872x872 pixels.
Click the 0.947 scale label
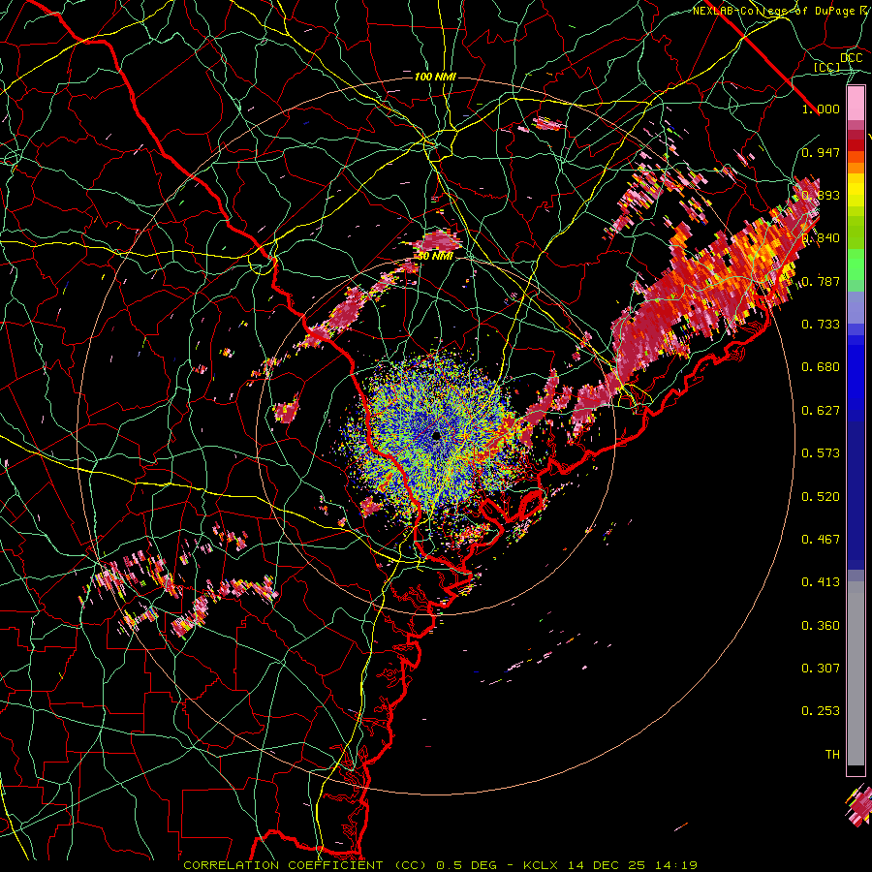pos(821,152)
